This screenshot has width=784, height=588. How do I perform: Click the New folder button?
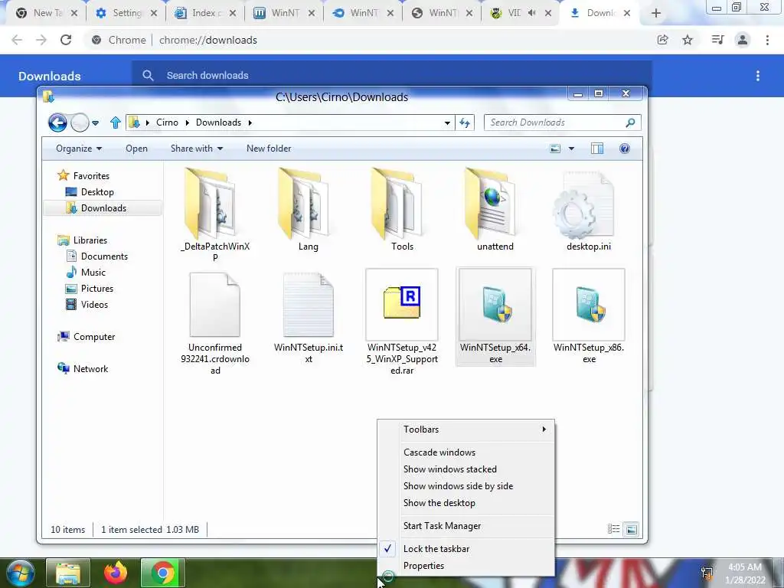click(269, 149)
